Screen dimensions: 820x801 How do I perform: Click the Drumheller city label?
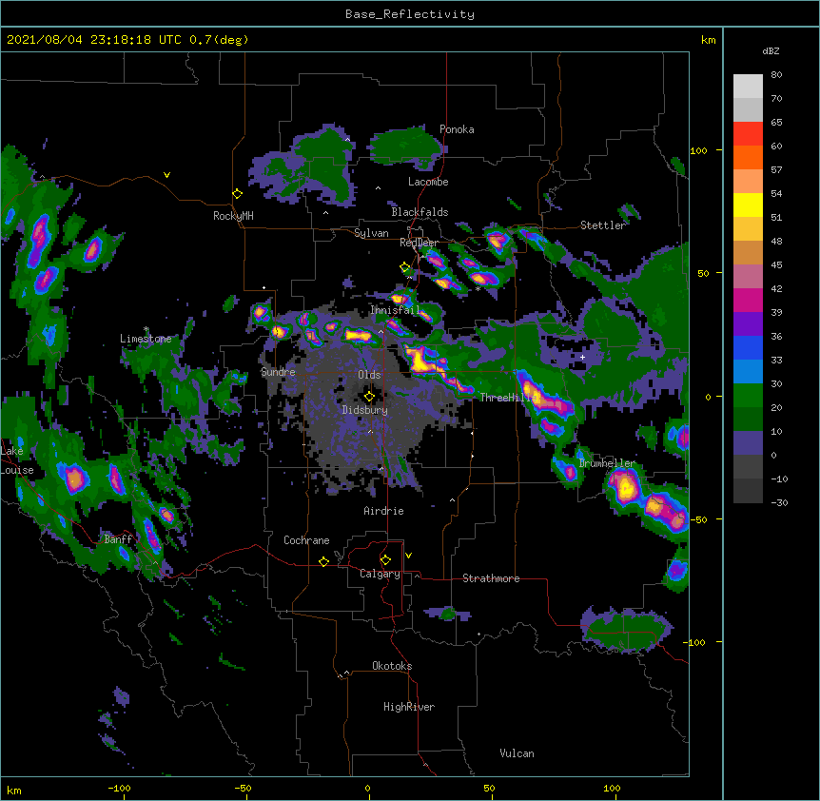607,463
